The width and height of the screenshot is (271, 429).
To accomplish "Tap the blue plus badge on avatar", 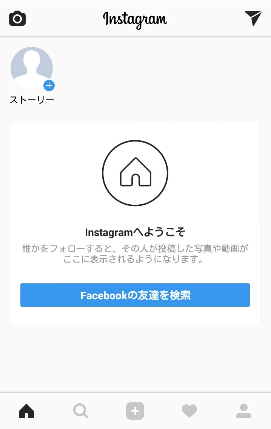I will click(x=49, y=85).
